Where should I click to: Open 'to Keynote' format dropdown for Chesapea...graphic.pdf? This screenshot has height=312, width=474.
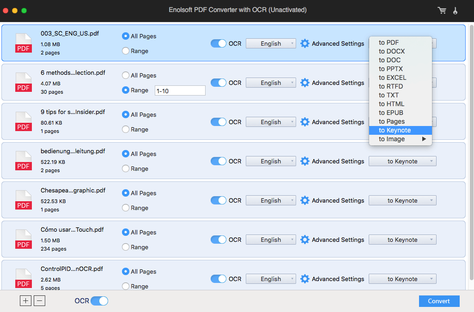[x=402, y=201]
